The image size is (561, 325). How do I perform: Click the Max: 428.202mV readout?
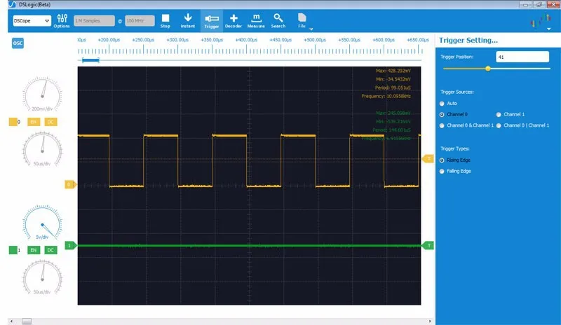[393, 71]
